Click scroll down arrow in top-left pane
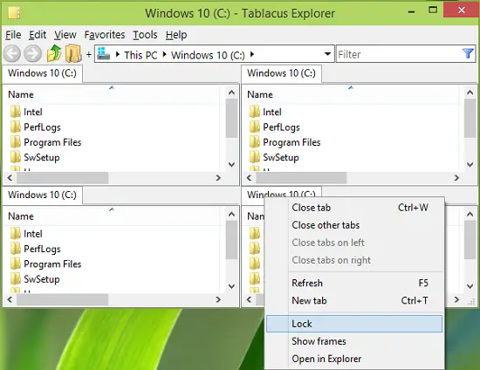480x370 pixels. coord(232,165)
